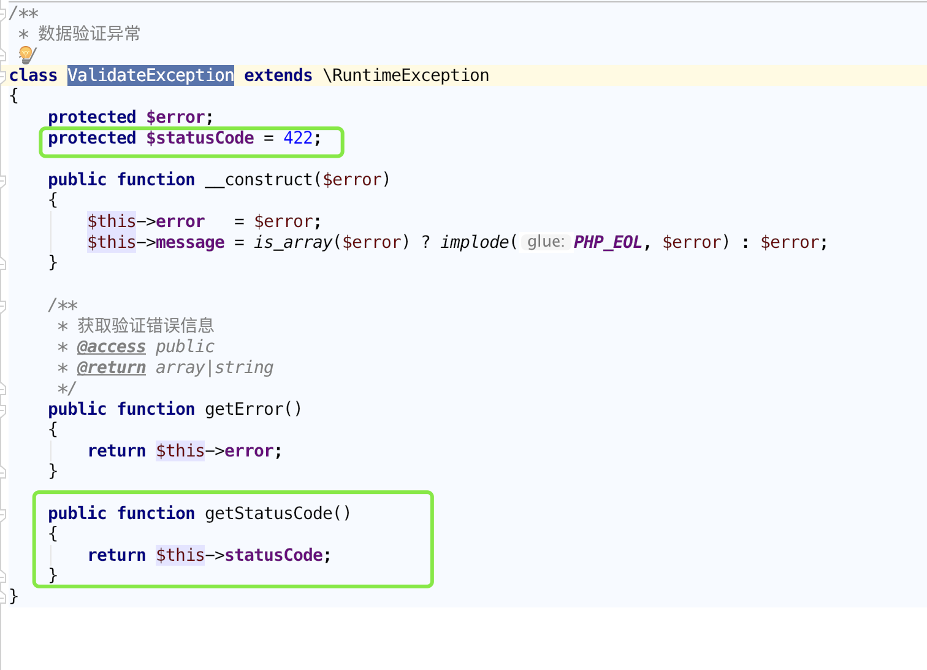Click the message property after $this->
The height and width of the screenshot is (670, 927).
190,242
